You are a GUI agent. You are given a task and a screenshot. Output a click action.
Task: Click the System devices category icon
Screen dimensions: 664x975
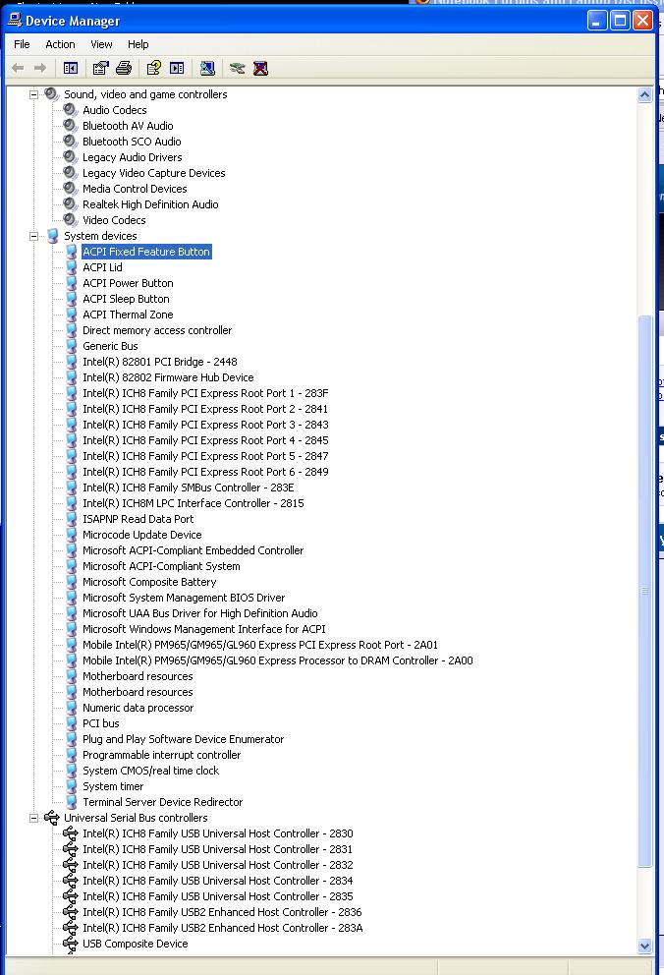coord(52,236)
